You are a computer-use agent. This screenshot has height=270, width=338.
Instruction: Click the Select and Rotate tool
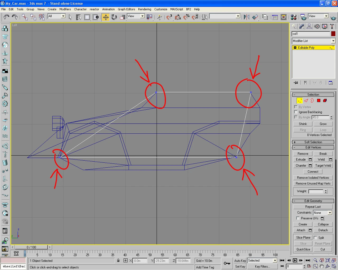coord(114,17)
